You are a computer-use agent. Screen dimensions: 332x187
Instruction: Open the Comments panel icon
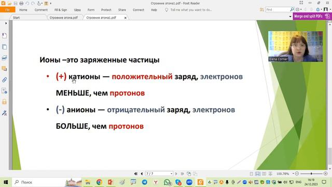click(4, 69)
